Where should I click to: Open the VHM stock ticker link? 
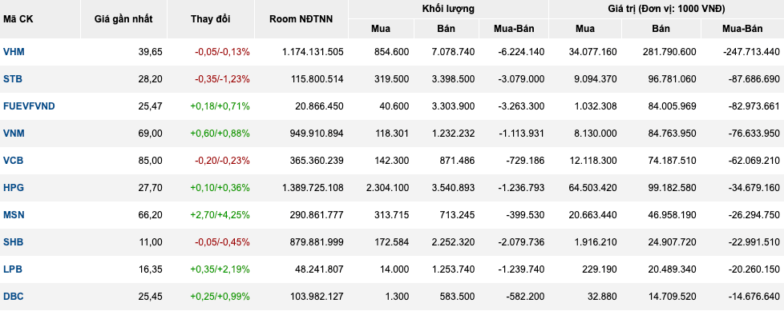pyautogui.click(x=14, y=52)
